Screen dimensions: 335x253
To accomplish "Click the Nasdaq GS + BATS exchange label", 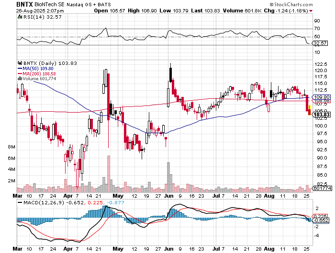I will click(89, 4).
